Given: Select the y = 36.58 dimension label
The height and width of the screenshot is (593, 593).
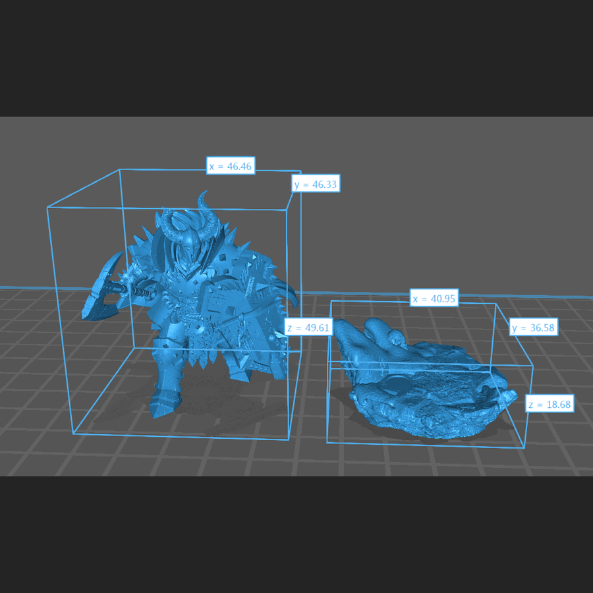Looking at the screenshot, I should 534,327.
